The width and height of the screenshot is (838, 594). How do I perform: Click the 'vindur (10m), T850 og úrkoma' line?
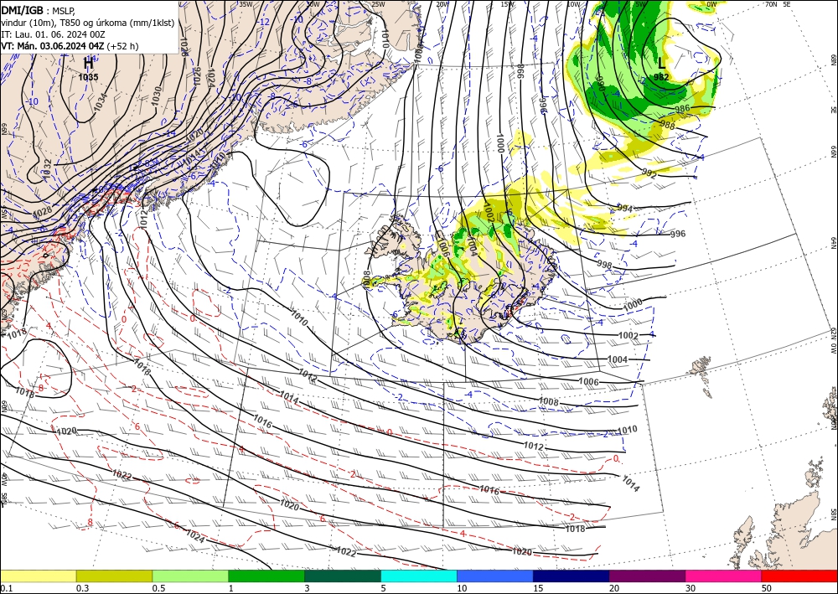click(x=88, y=23)
